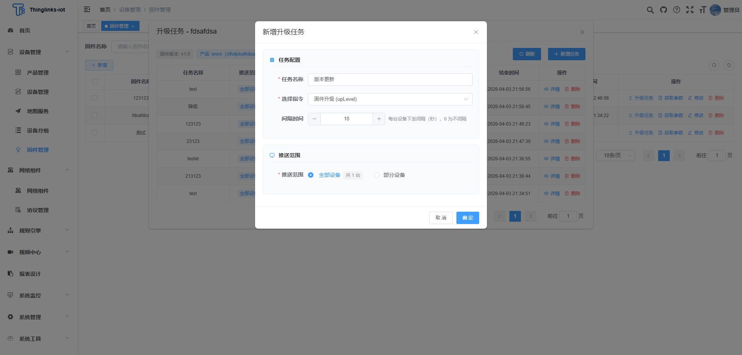Click the help question mark icon

(676, 10)
